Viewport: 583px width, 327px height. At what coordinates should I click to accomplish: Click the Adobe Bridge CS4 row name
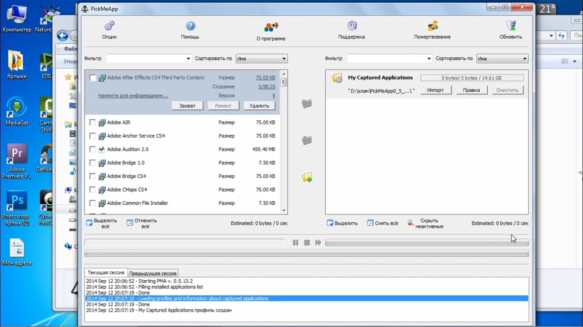click(x=127, y=176)
